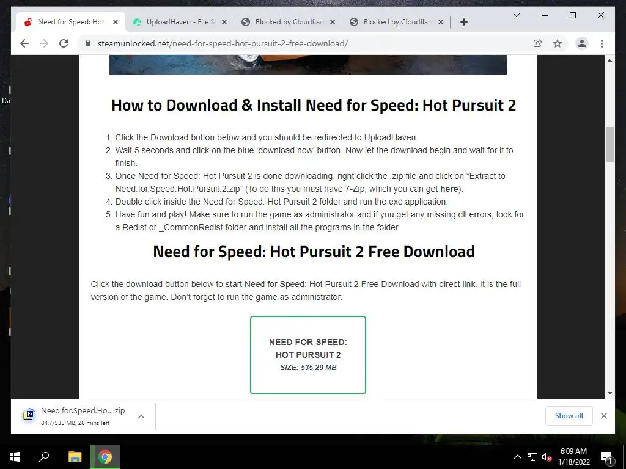The height and width of the screenshot is (469, 626).
Task: Bookmark this page with the star icon
Action: click(x=558, y=43)
